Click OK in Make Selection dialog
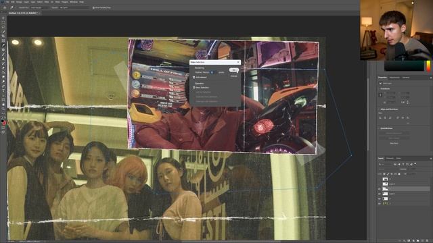Image resolution: width=433 pixels, height=243 pixels. [234, 70]
